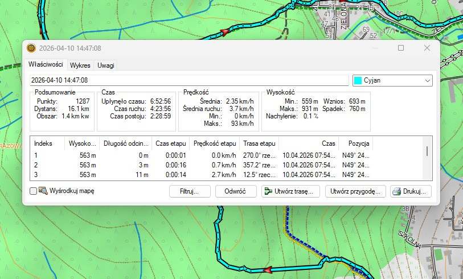Click the track icon in the title bar

31,48
